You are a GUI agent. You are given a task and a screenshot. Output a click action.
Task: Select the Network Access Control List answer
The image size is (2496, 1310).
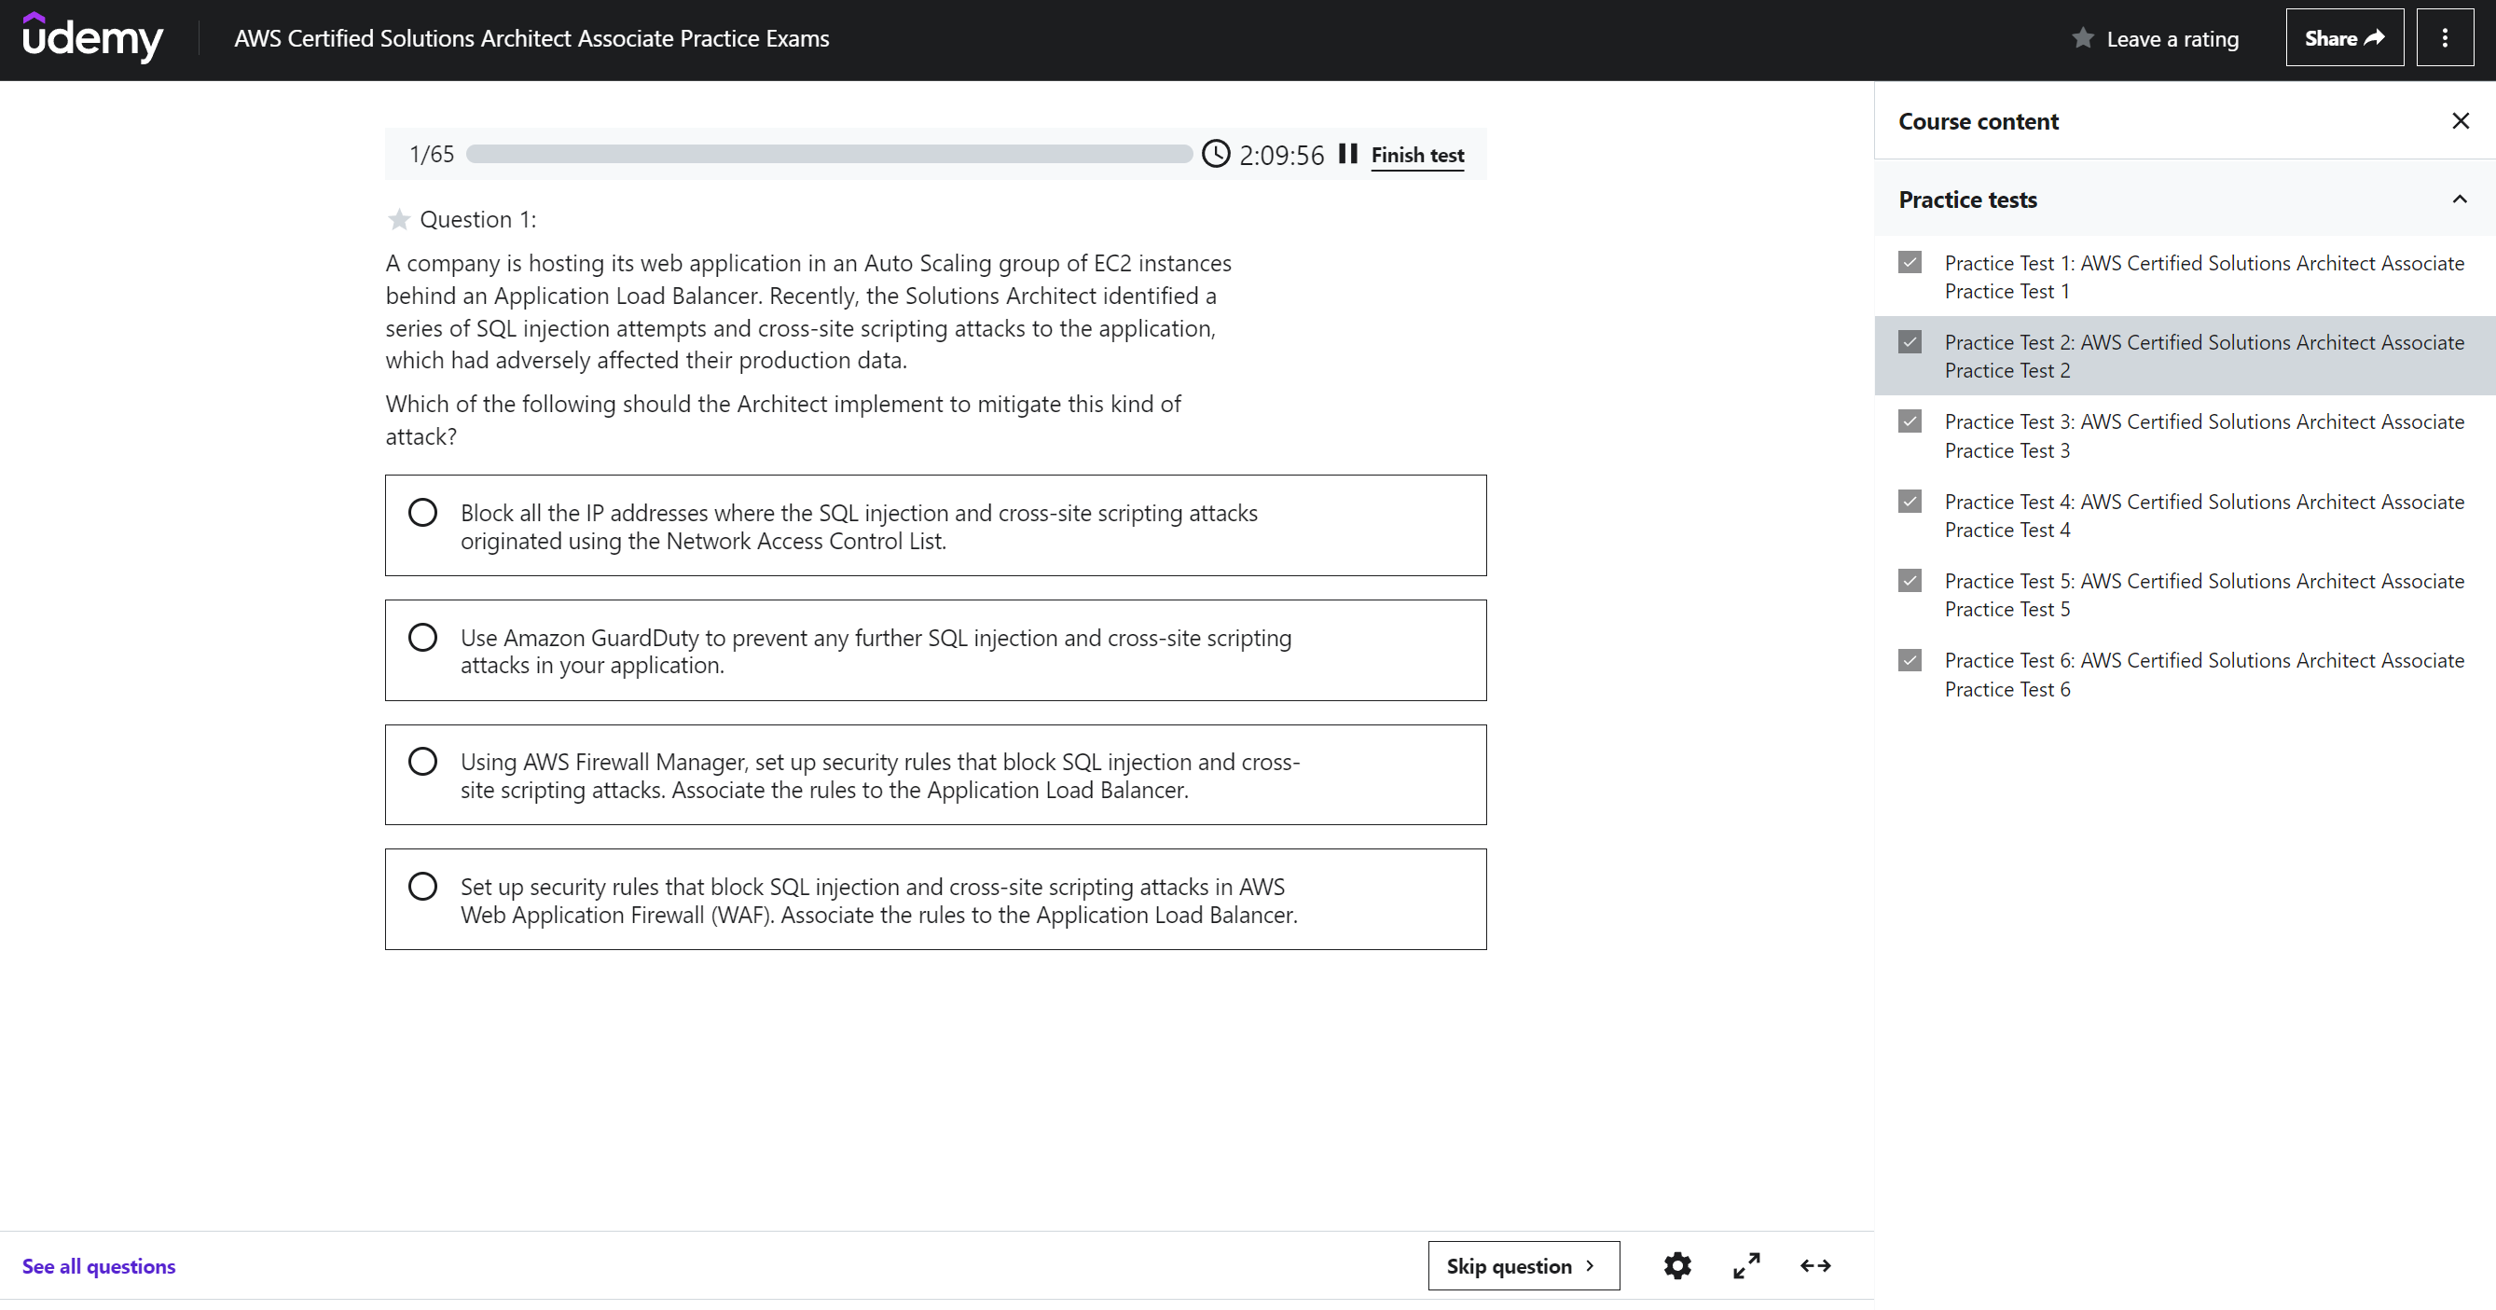point(935,525)
